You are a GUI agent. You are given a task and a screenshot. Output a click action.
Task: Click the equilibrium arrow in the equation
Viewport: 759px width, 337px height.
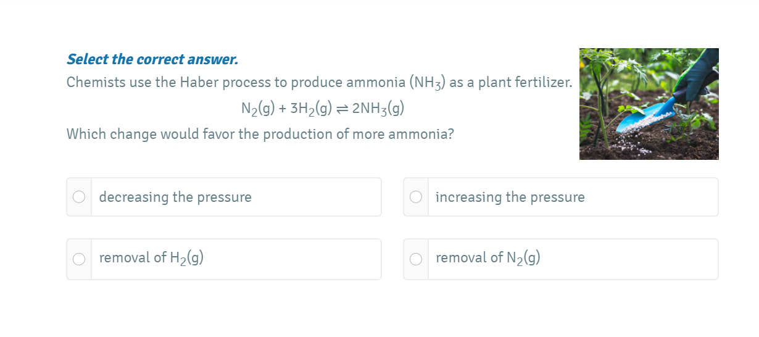(342, 109)
